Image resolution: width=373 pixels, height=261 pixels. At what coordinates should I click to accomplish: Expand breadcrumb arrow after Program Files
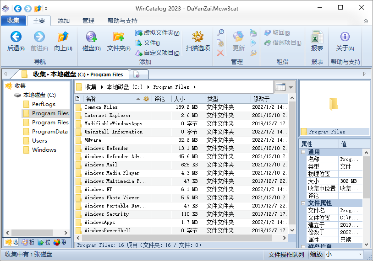tap(195, 87)
